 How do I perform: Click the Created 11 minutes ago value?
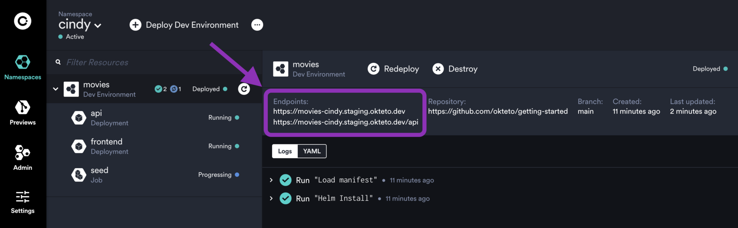[636, 111]
